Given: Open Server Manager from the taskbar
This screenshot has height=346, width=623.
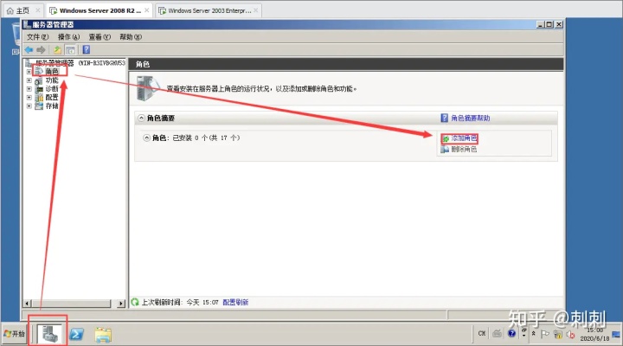Looking at the screenshot, I should pos(50,334).
